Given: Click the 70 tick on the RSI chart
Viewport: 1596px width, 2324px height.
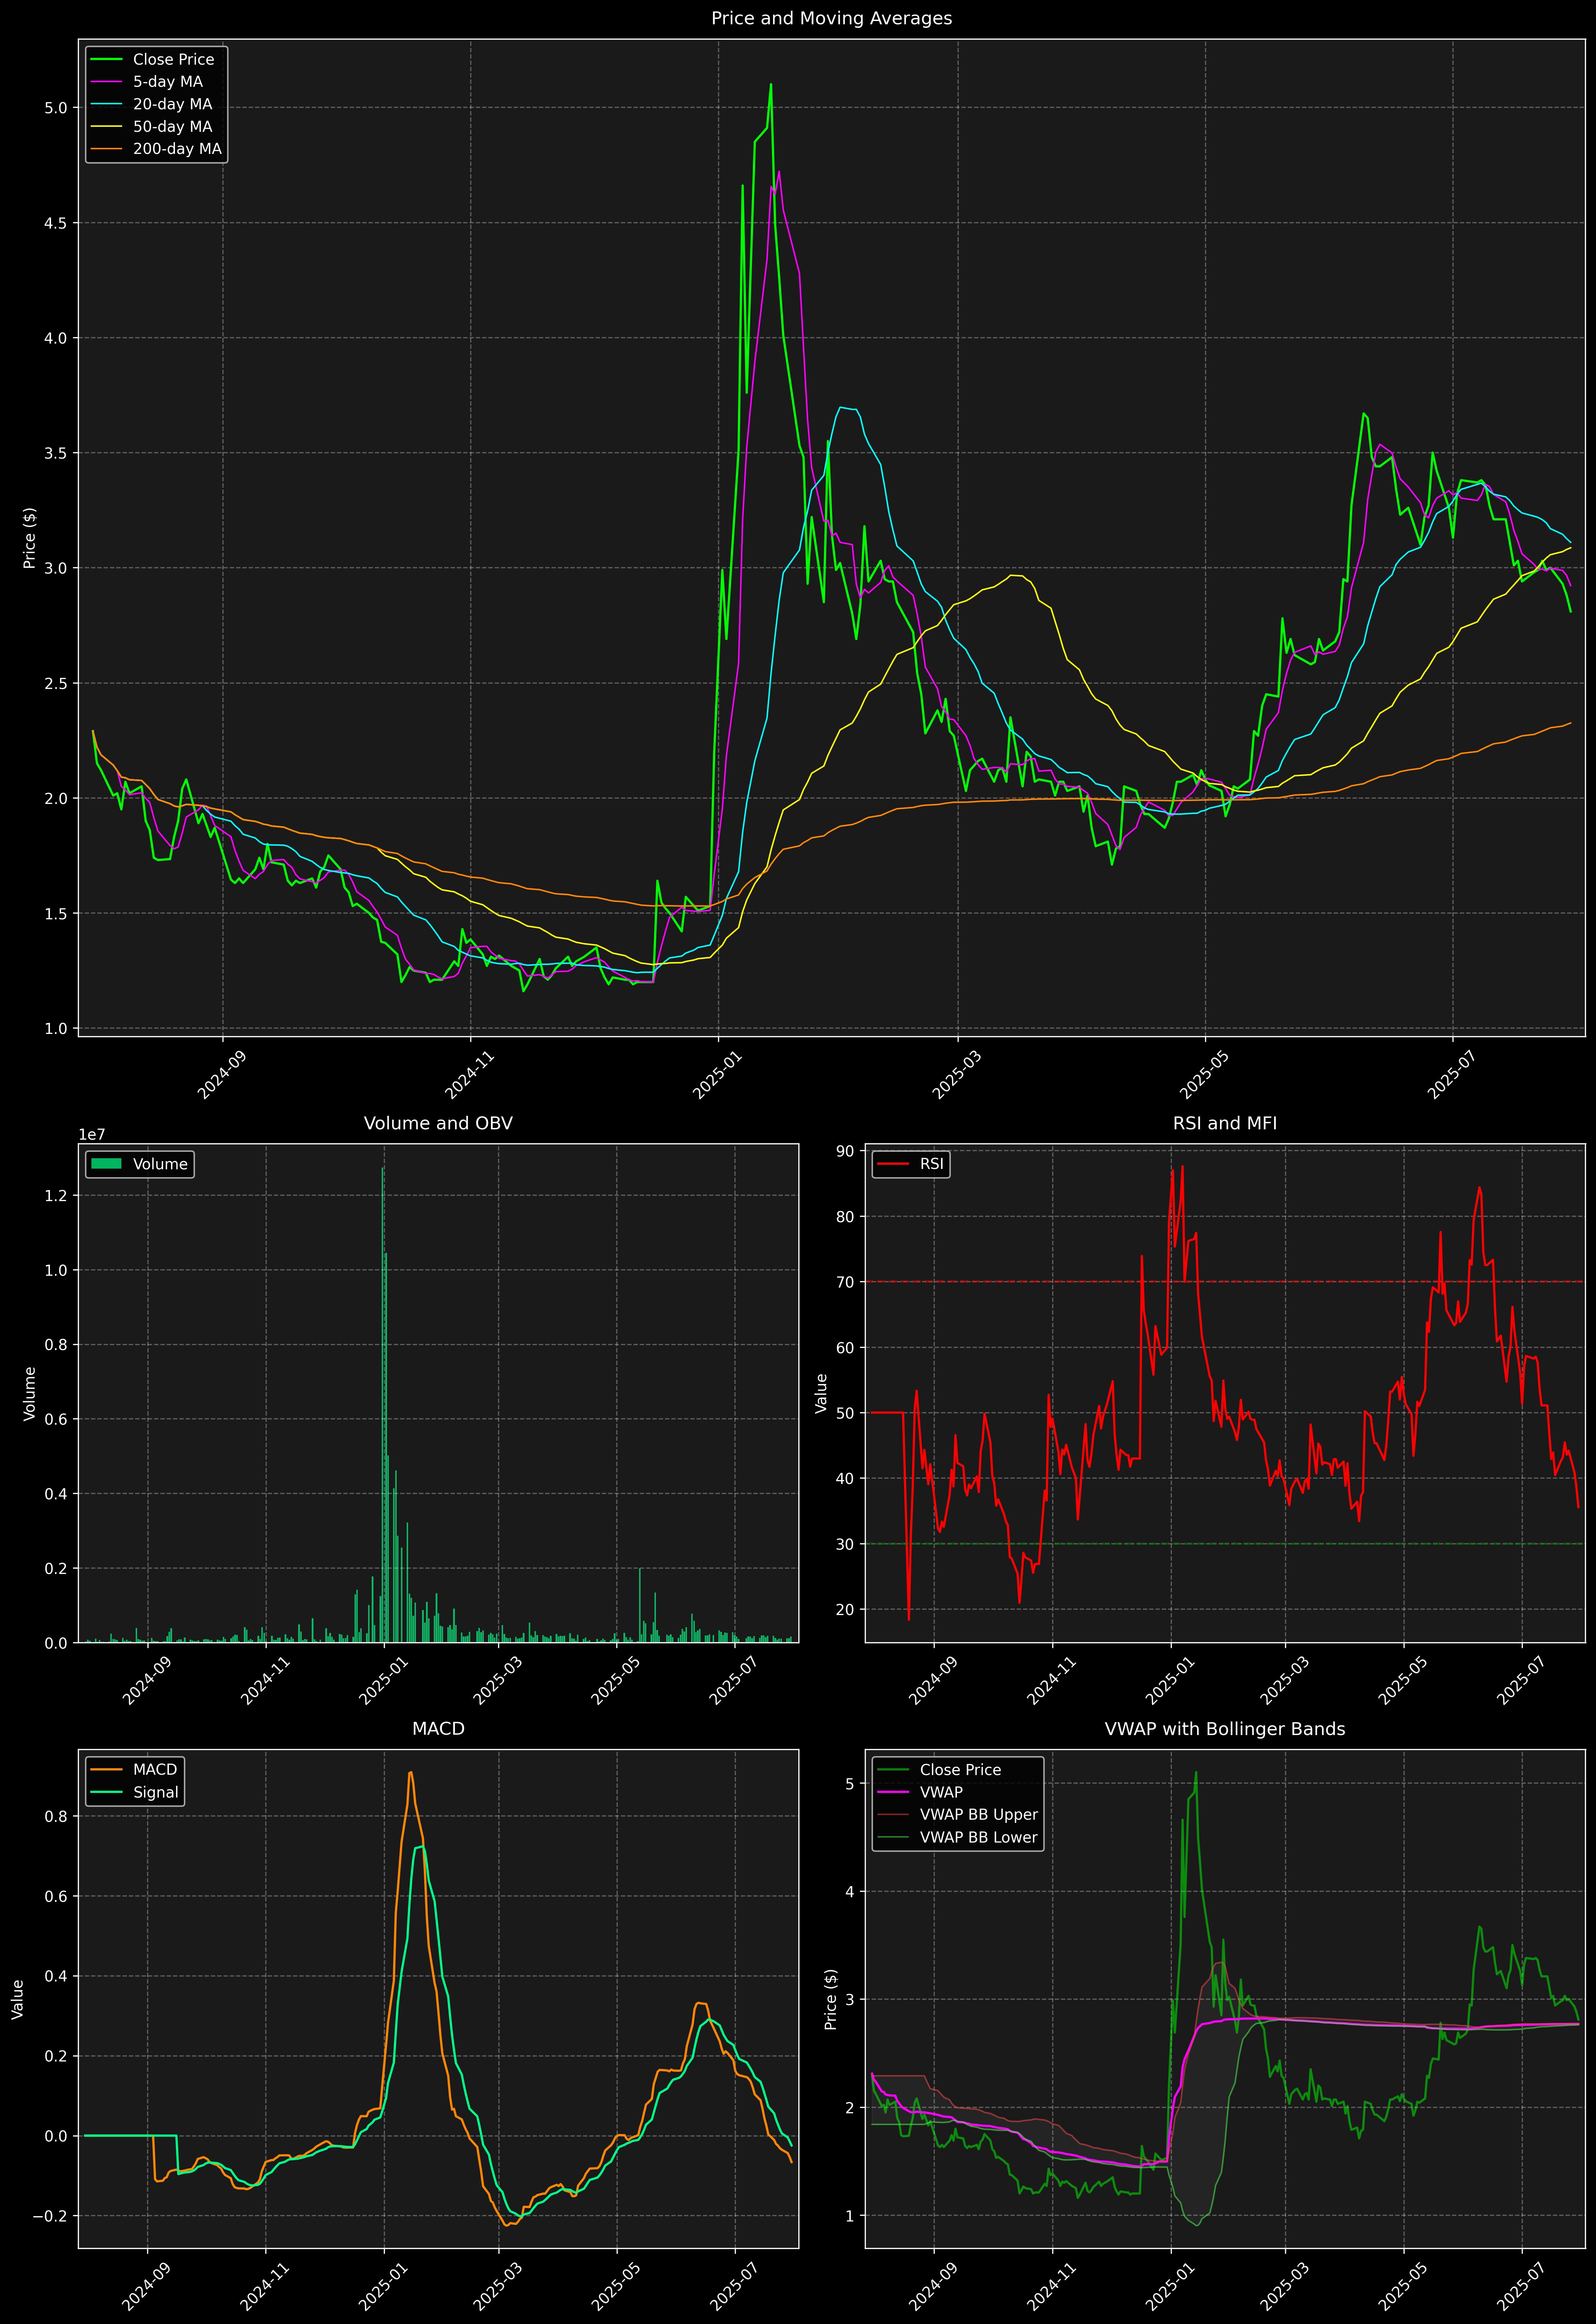Looking at the screenshot, I should point(846,1282).
